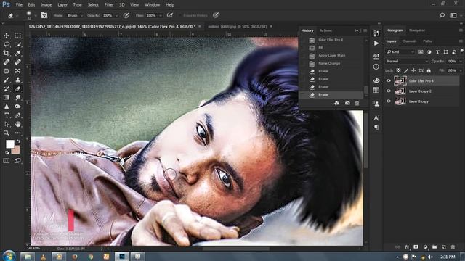The width and height of the screenshot is (465, 261).
Task: Toggle lock all padlock icon
Action: [x=429, y=70]
